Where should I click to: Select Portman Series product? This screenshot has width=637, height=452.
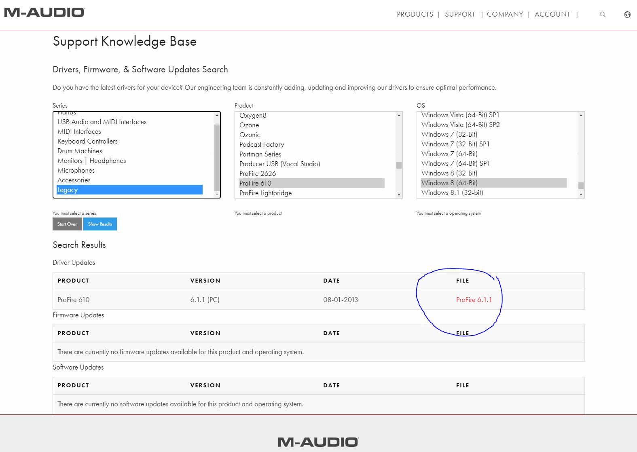point(311,154)
